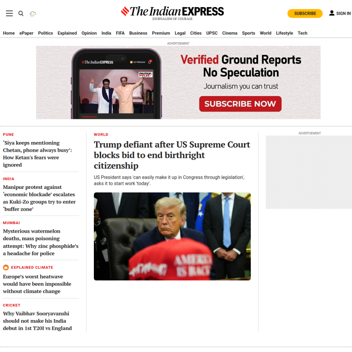Open the Sports section
The height and width of the screenshot is (352, 352).
click(x=248, y=33)
